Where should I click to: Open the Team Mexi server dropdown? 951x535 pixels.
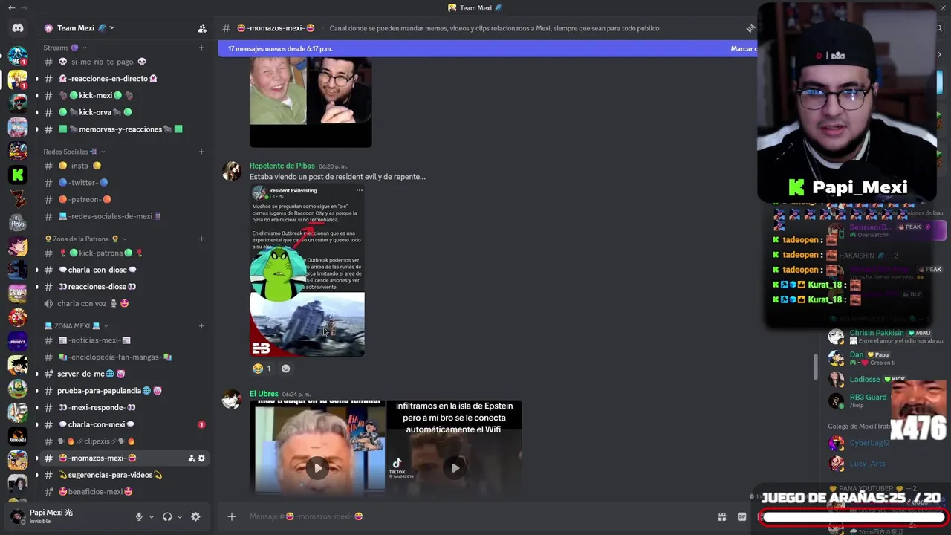point(86,28)
